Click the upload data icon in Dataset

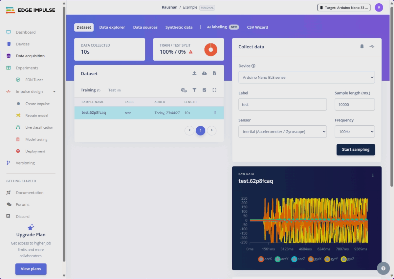[194, 73]
